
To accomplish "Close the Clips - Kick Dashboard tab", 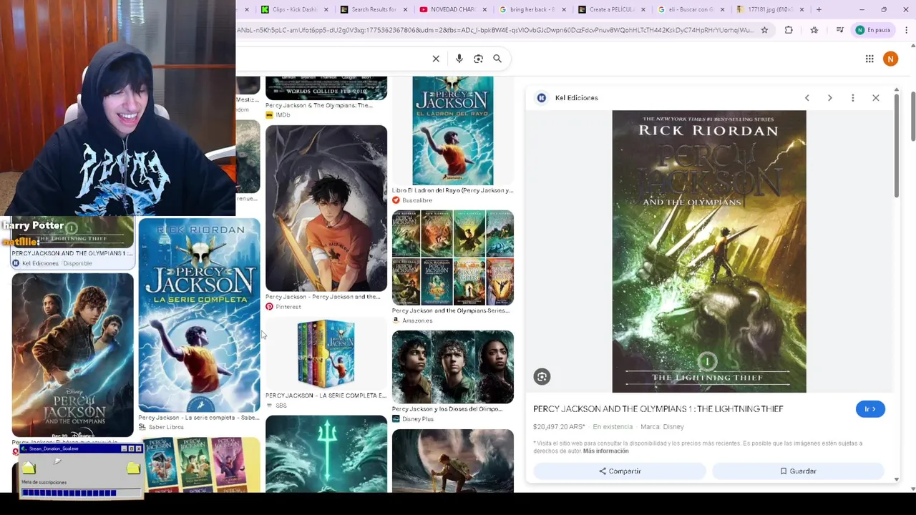I will (x=326, y=9).
